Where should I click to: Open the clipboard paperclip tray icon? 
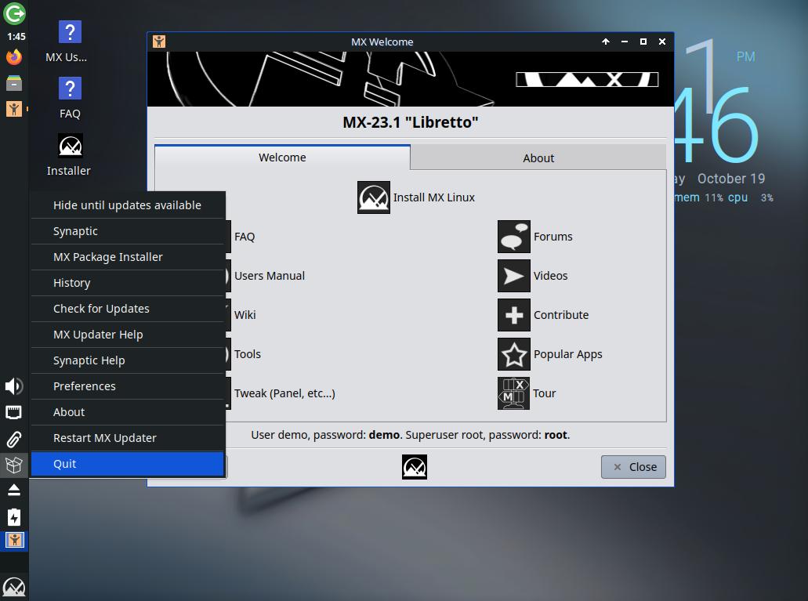click(x=14, y=439)
